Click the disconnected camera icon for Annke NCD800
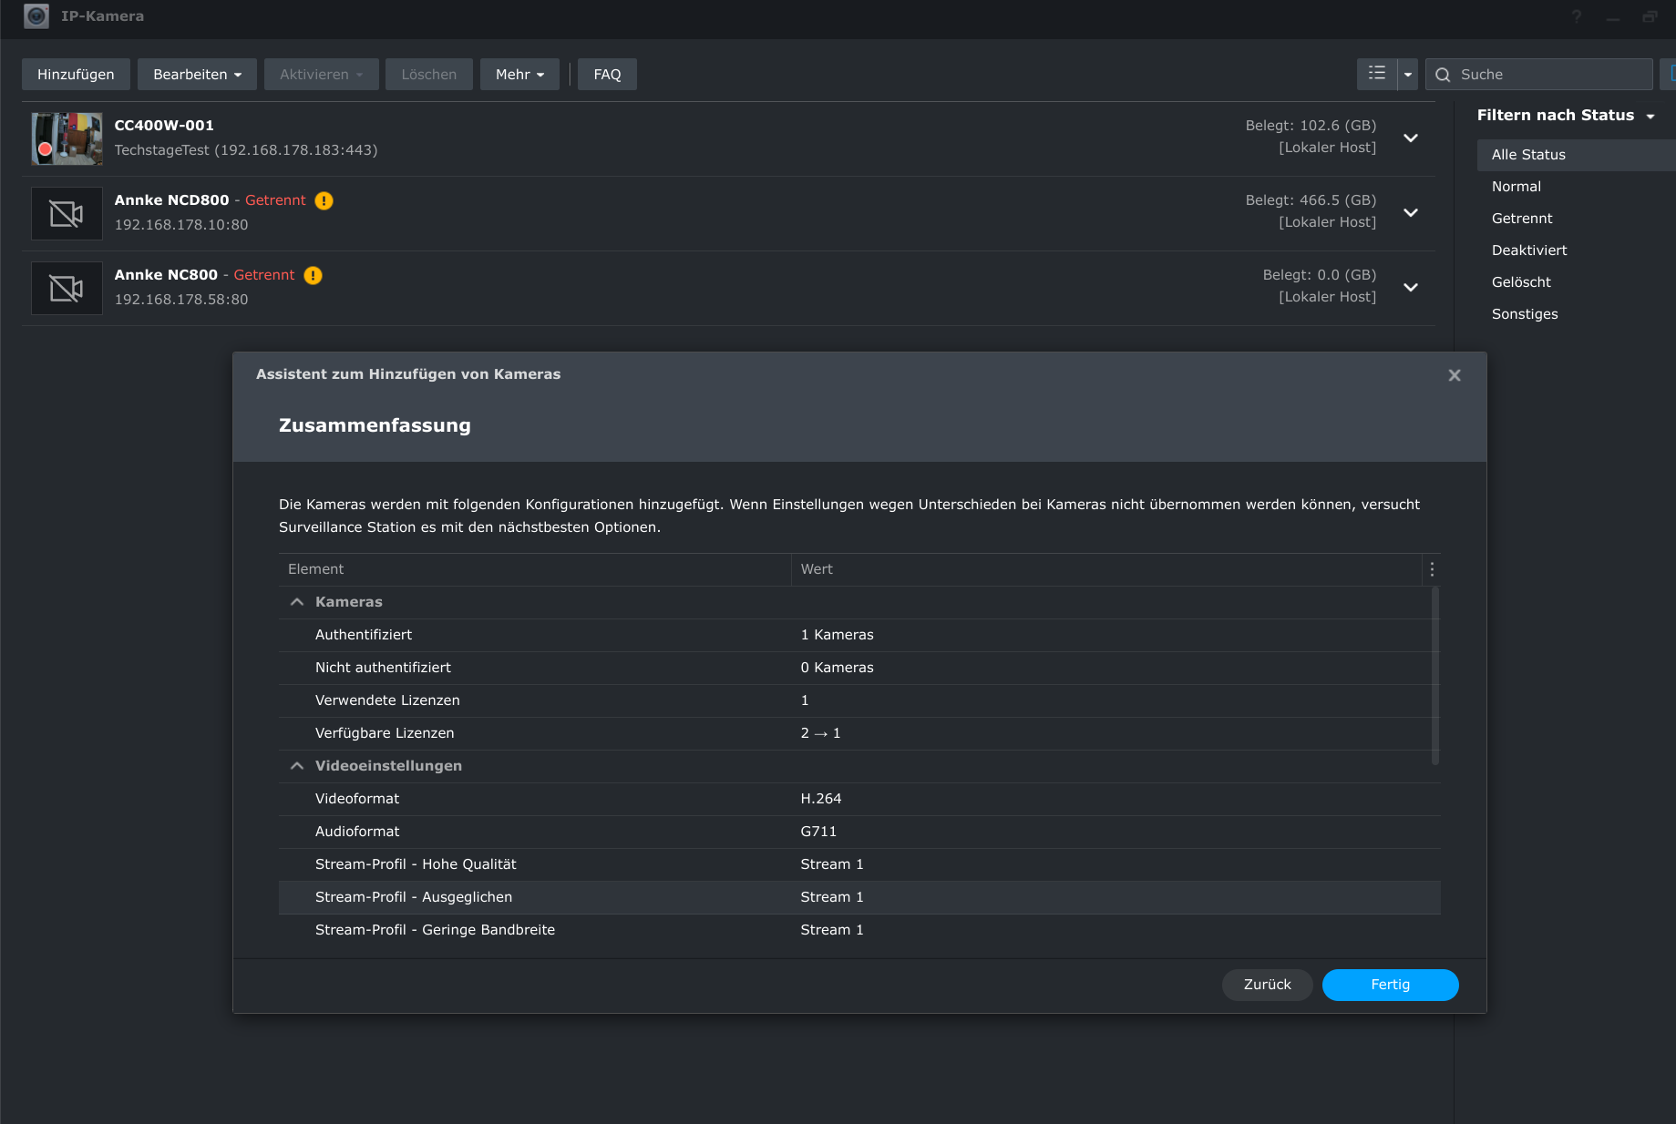This screenshot has width=1676, height=1124. (x=67, y=213)
